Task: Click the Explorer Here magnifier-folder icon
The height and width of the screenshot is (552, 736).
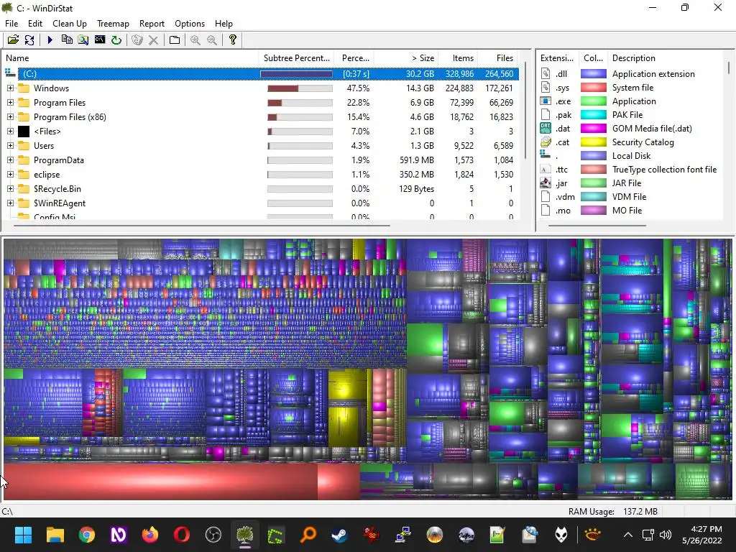Action: [x=83, y=40]
